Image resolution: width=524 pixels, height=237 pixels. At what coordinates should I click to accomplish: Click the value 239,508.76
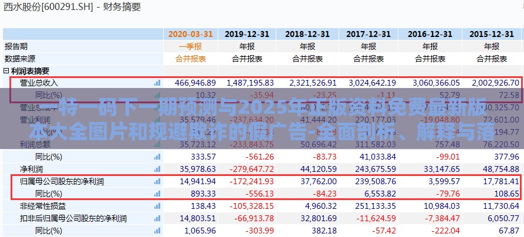(x=376, y=181)
